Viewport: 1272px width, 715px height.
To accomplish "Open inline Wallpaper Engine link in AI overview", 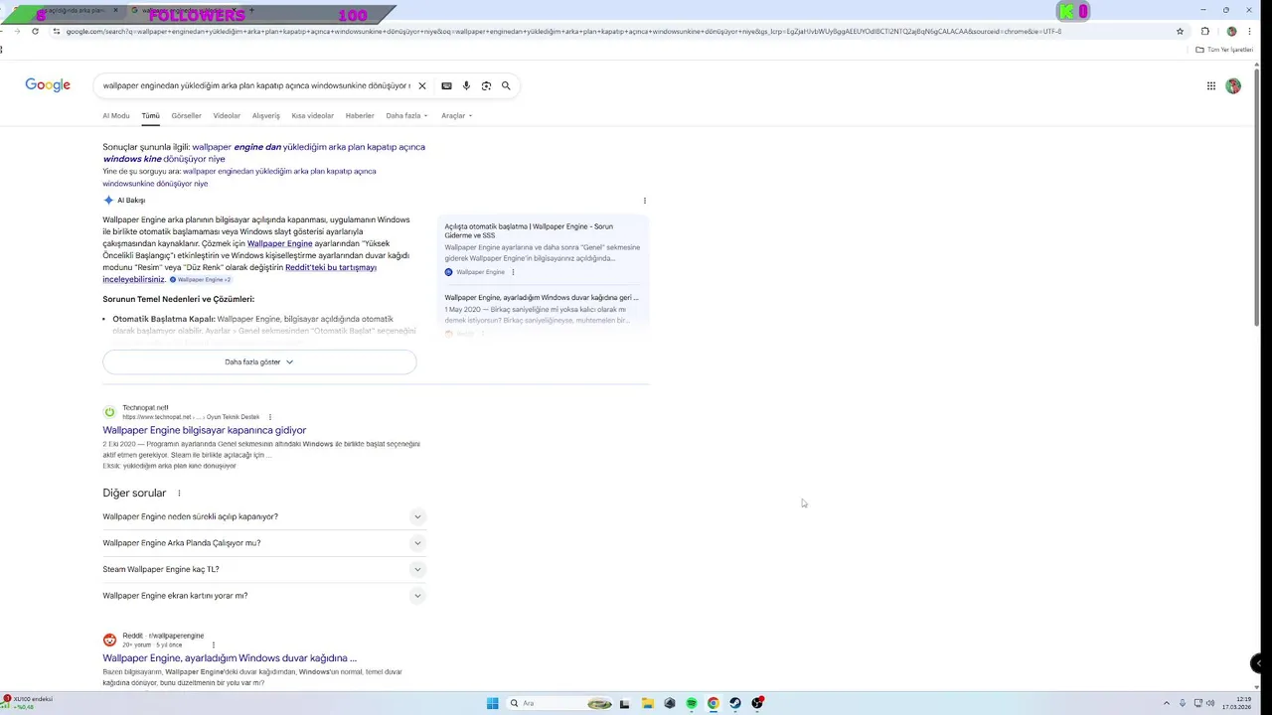I will point(279,243).
